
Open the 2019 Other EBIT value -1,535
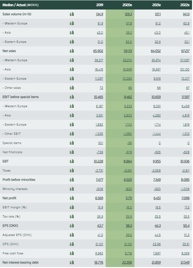pyautogui.click(x=98, y=134)
